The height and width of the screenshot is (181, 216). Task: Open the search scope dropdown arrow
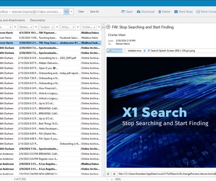[71, 11]
